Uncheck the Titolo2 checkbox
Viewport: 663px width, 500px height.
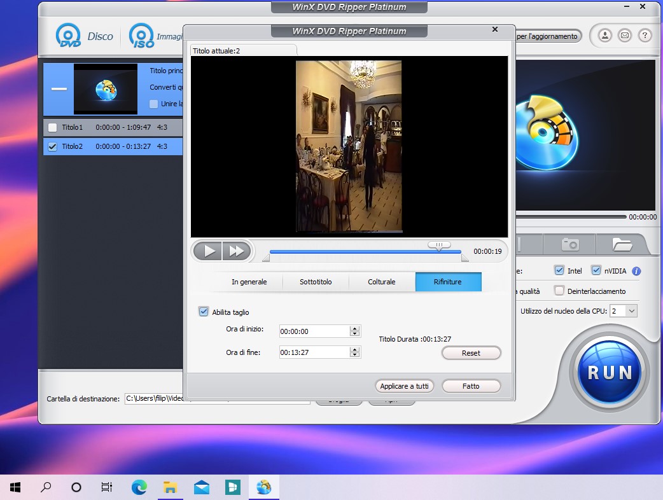(52, 147)
